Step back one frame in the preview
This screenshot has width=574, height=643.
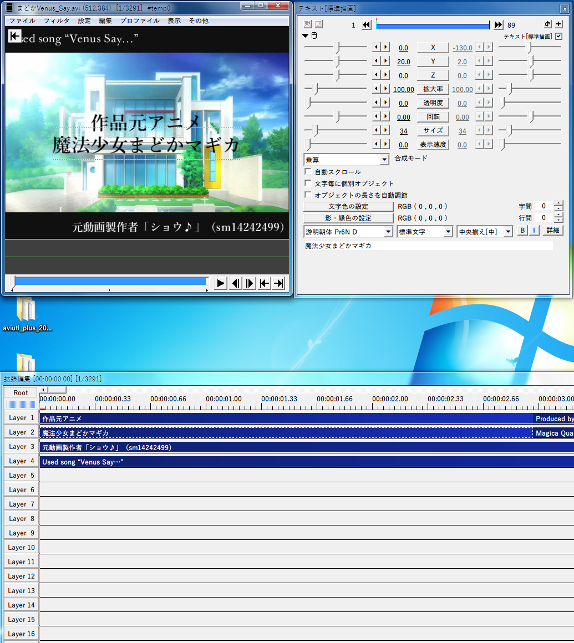tap(236, 283)
